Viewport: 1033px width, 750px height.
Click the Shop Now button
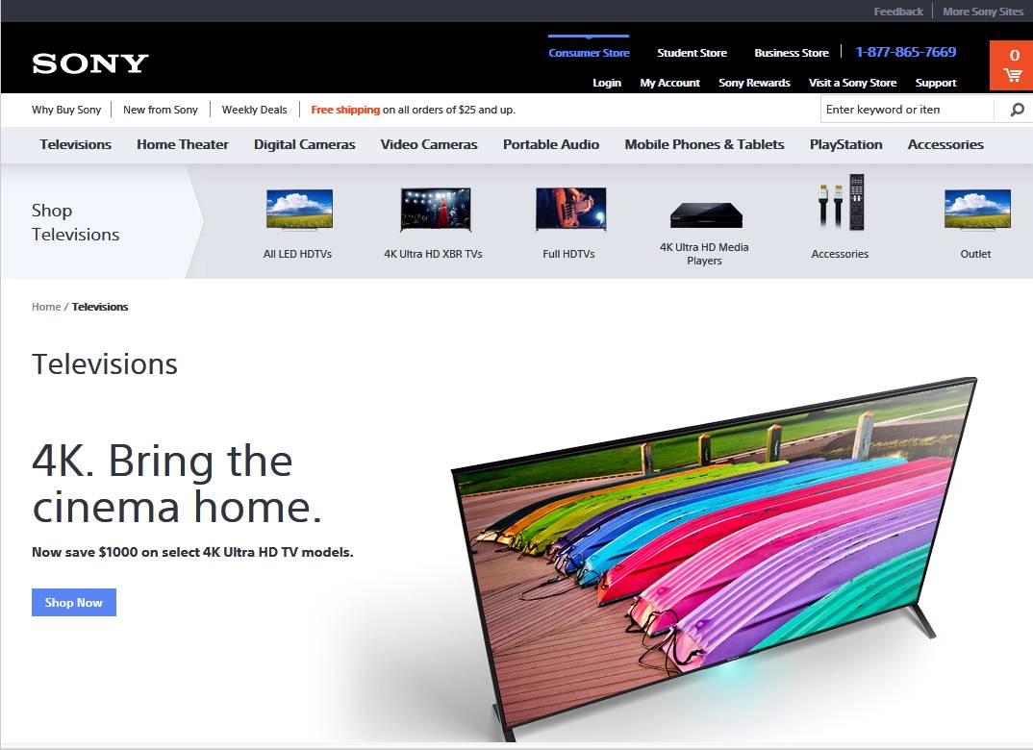[x=74, y=603]
